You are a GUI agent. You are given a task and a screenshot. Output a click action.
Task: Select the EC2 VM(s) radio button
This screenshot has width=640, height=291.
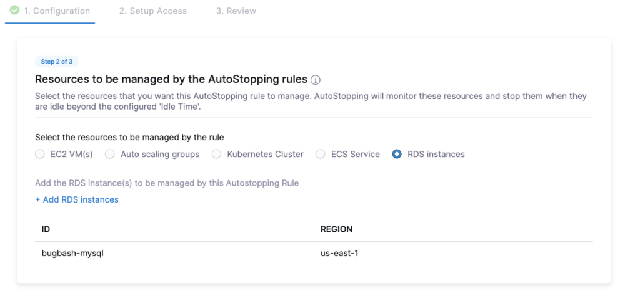pos(40,154)
